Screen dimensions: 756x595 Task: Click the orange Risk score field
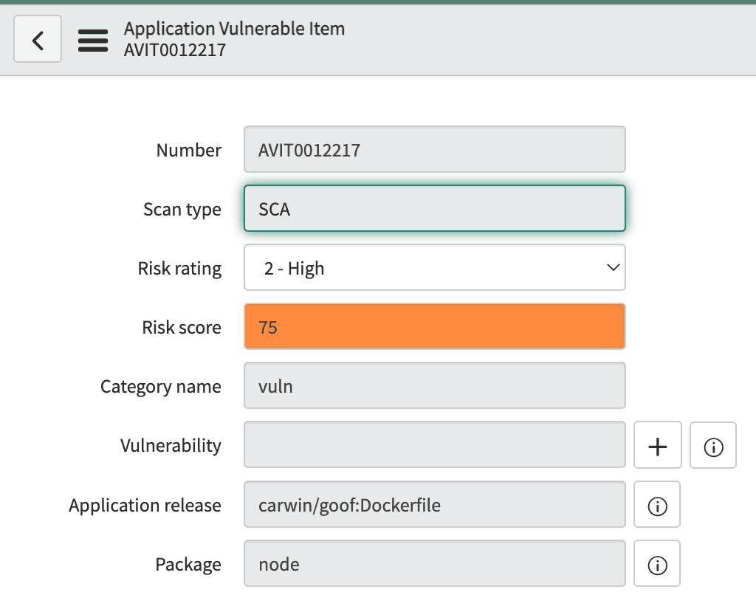(434, 326)
